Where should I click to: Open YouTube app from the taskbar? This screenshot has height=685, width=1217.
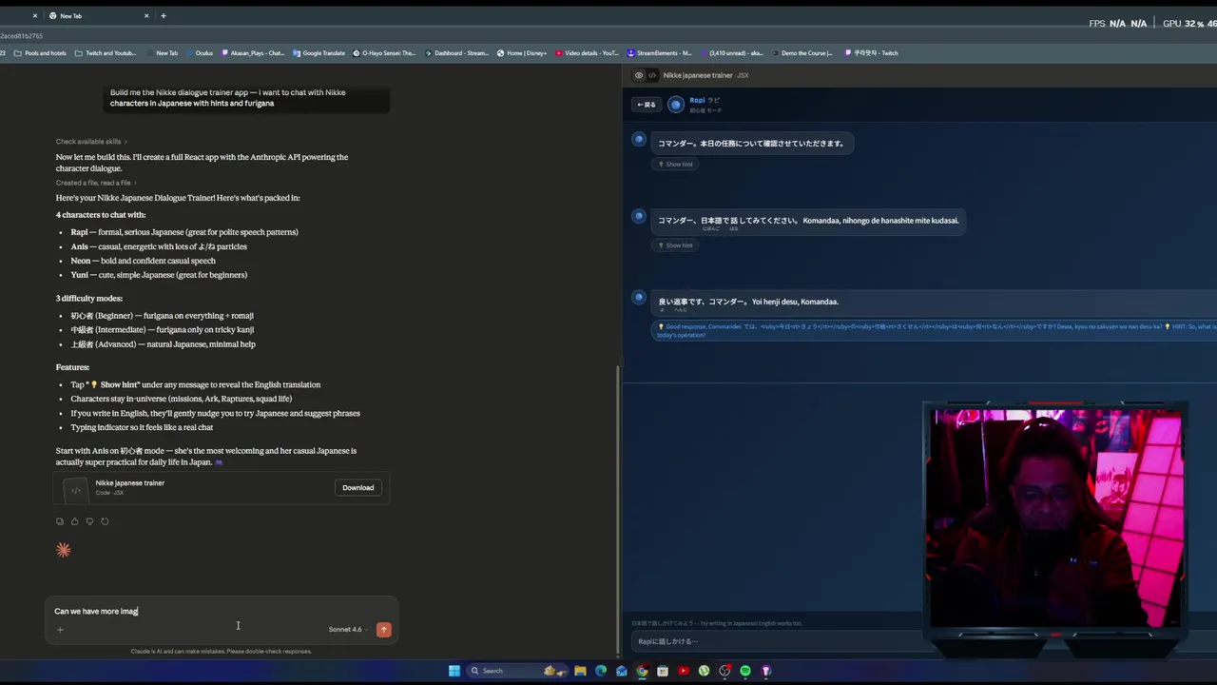(684, 671)
